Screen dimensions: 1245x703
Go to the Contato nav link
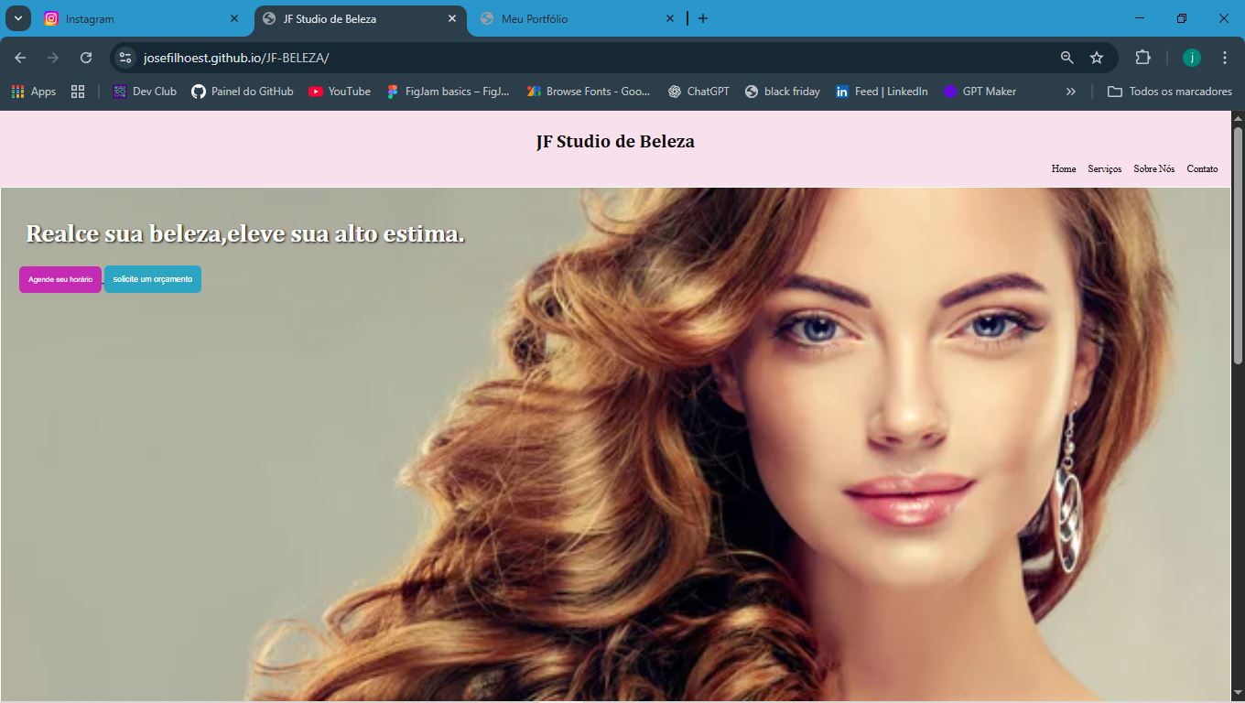coord(1202,169)
